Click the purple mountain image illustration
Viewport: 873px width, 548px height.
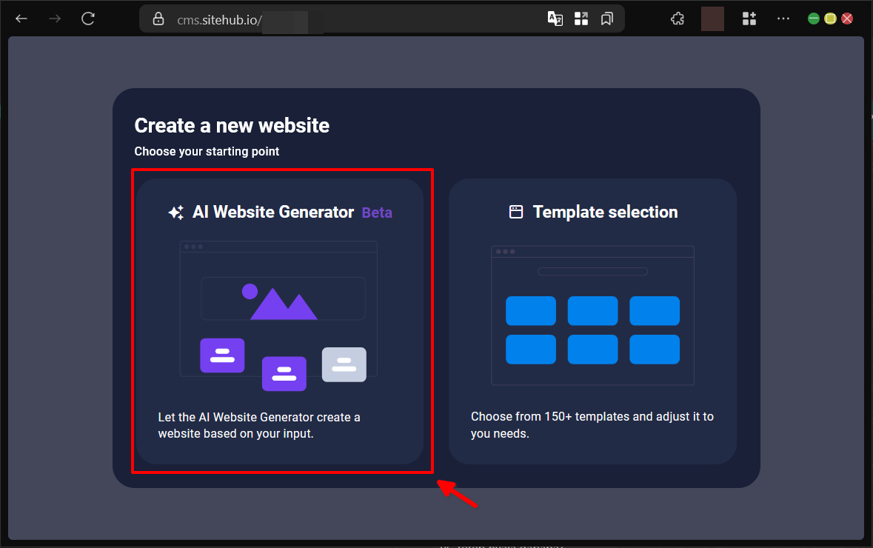click(x=281, y=303)
